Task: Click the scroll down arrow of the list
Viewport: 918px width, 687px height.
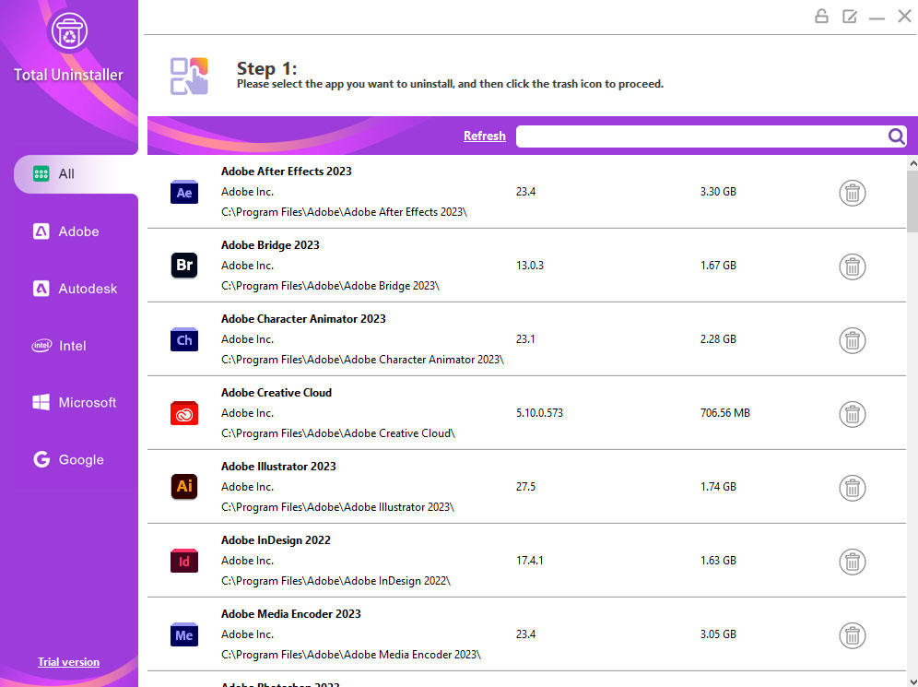Action: point(912,681)
